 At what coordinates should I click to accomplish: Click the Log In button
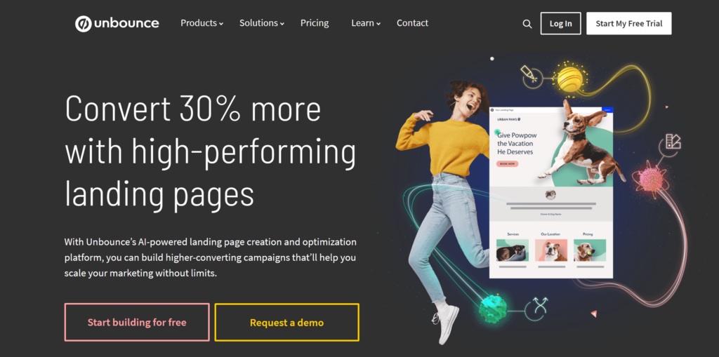561,23
